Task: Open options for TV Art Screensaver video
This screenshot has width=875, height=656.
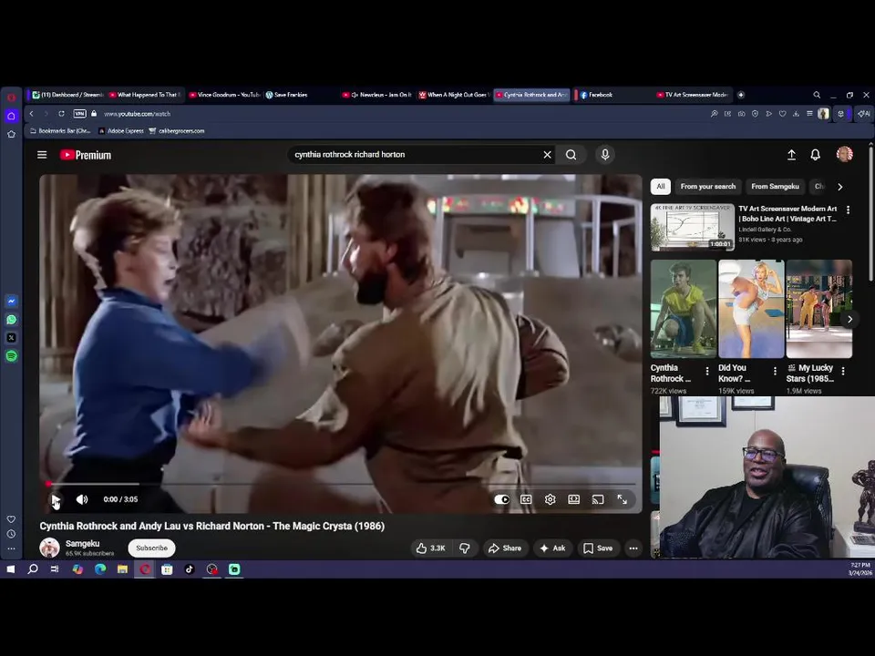Action: click(849, 210)
